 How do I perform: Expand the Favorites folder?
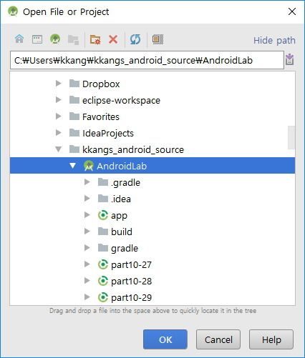[x=58, y=116]
